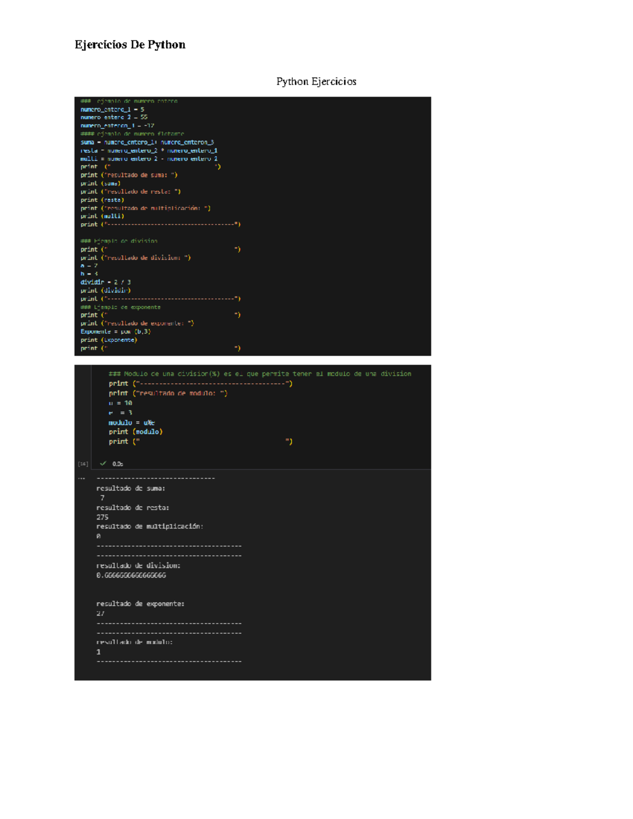This screenshot has width=633, height=819.
Task: Click the 'numero_entero_1 = 5' assignment line
Action: [112, 110]
